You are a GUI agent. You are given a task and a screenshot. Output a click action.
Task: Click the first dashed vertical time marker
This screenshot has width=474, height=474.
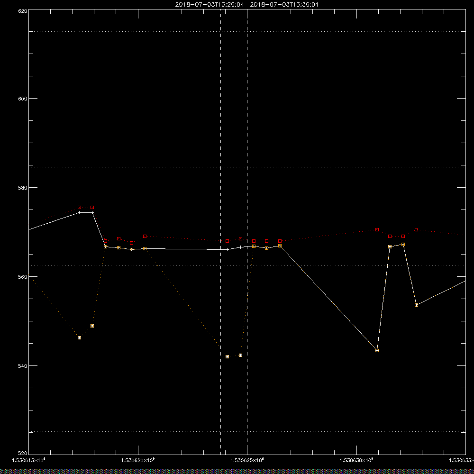(221, 232)
